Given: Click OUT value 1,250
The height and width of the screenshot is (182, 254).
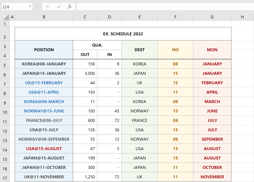Looking at the screenshot, I should coord(85,177).
